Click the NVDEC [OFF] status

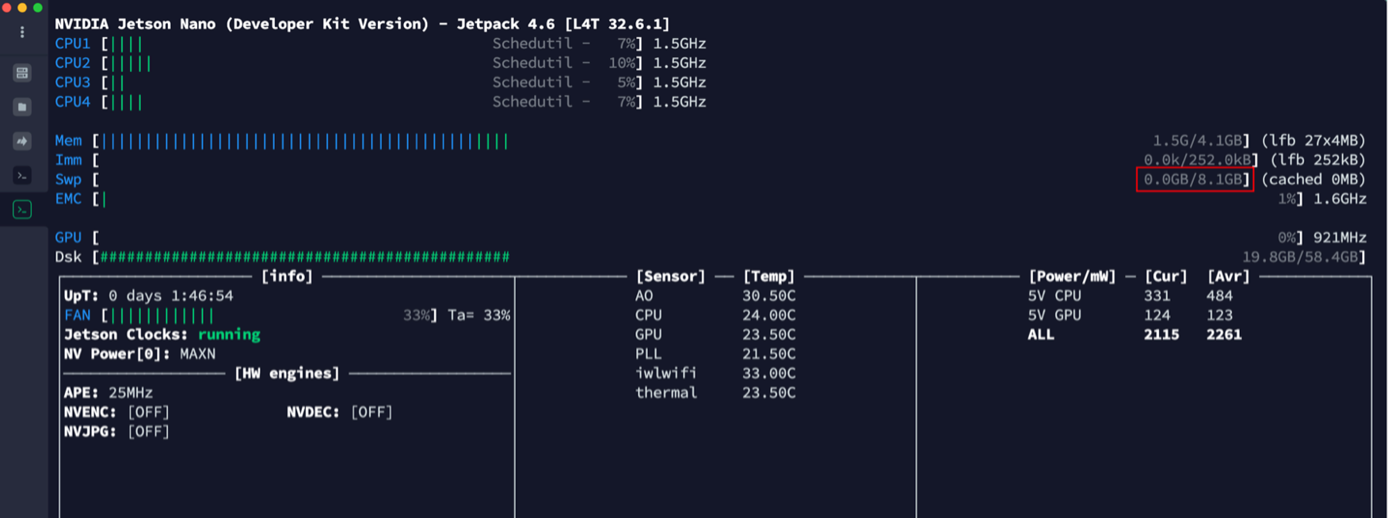tap(372, 412)
